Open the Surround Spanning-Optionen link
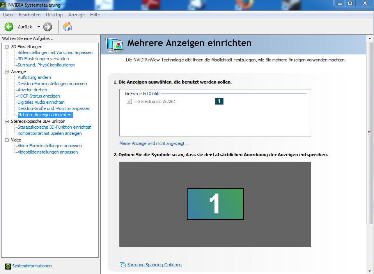The height and width of the screenshot is (274, 374). point(154,265)
